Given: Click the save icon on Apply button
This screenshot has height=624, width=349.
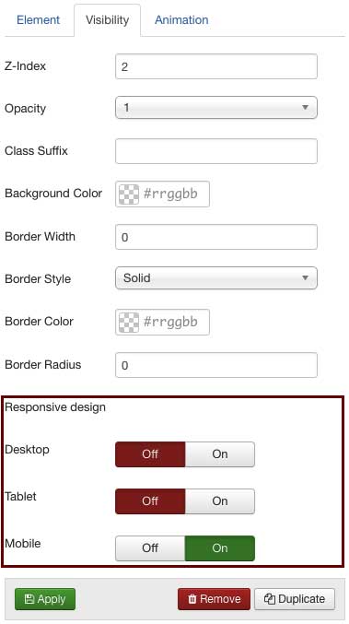Looking at the screenshot, I should 29,599.
